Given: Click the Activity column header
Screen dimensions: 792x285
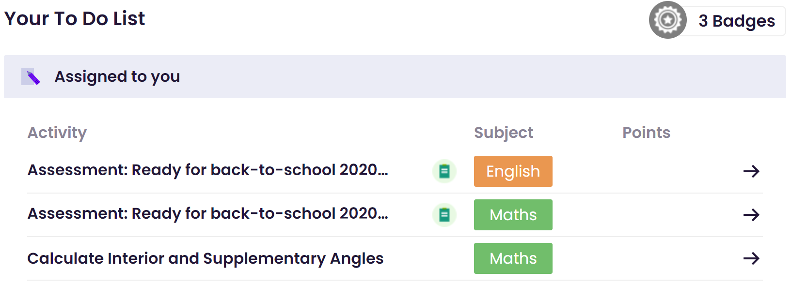Looking at the screenshot, I should [x=57, y=133].
